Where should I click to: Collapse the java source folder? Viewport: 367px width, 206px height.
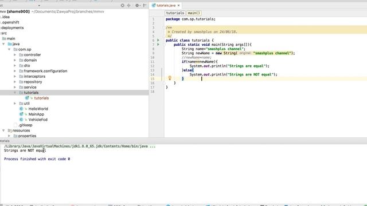point(3,44)
